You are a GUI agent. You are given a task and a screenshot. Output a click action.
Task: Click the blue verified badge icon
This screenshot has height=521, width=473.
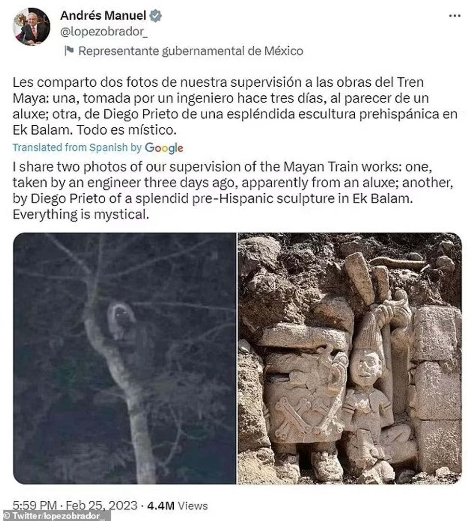tap(155, 15)
